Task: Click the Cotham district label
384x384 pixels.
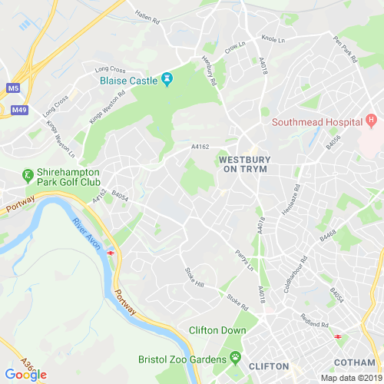Action: tap(355, 362)
